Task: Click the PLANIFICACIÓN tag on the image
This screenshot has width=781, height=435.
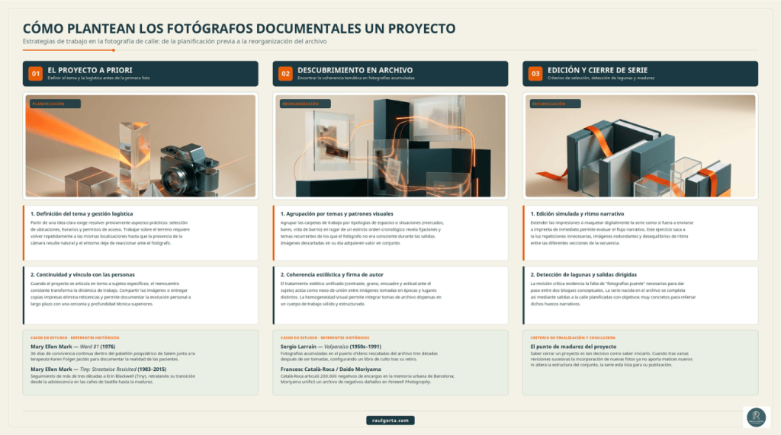Action: click(55, 104)
